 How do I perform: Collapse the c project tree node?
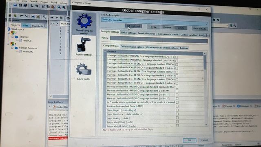click(x=9, y=33)
